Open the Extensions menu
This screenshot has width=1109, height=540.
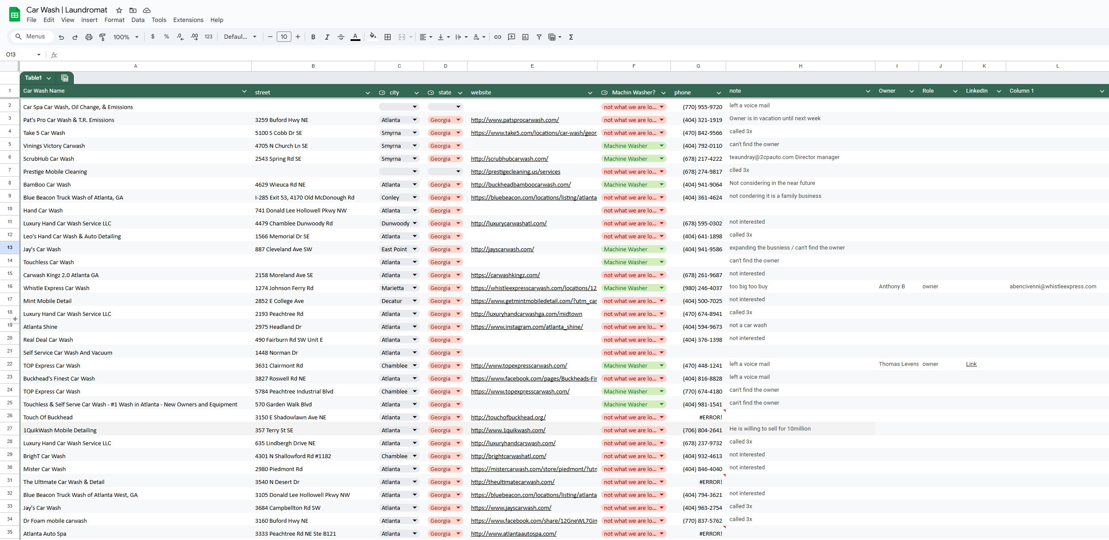188,20
